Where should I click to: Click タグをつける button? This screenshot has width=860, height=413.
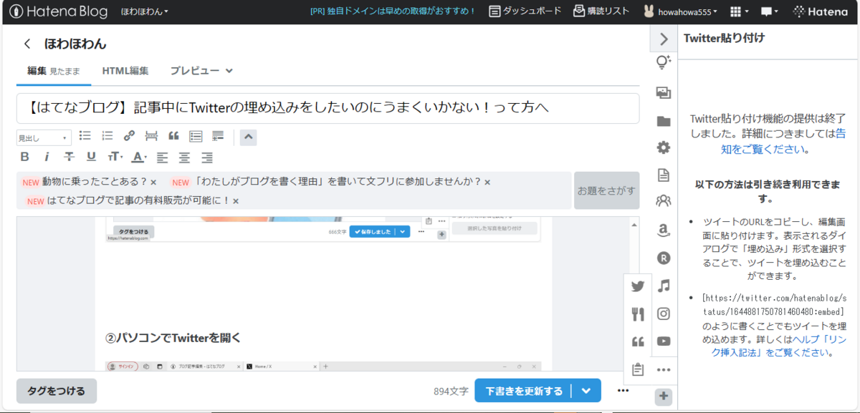click(57, 391)
